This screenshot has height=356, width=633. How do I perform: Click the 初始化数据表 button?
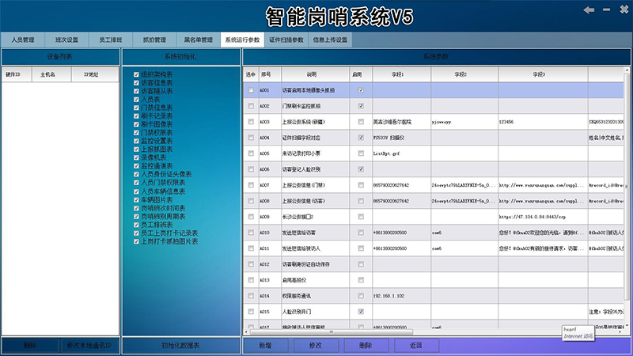(180, 346)
